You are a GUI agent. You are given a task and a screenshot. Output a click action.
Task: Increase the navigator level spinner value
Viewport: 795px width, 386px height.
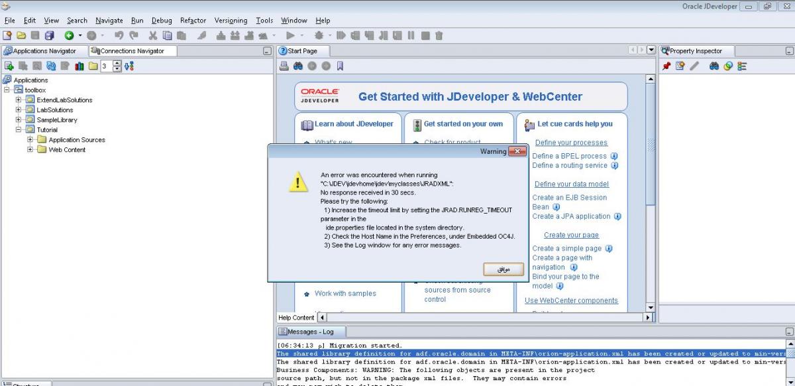(x=117, y=63)
